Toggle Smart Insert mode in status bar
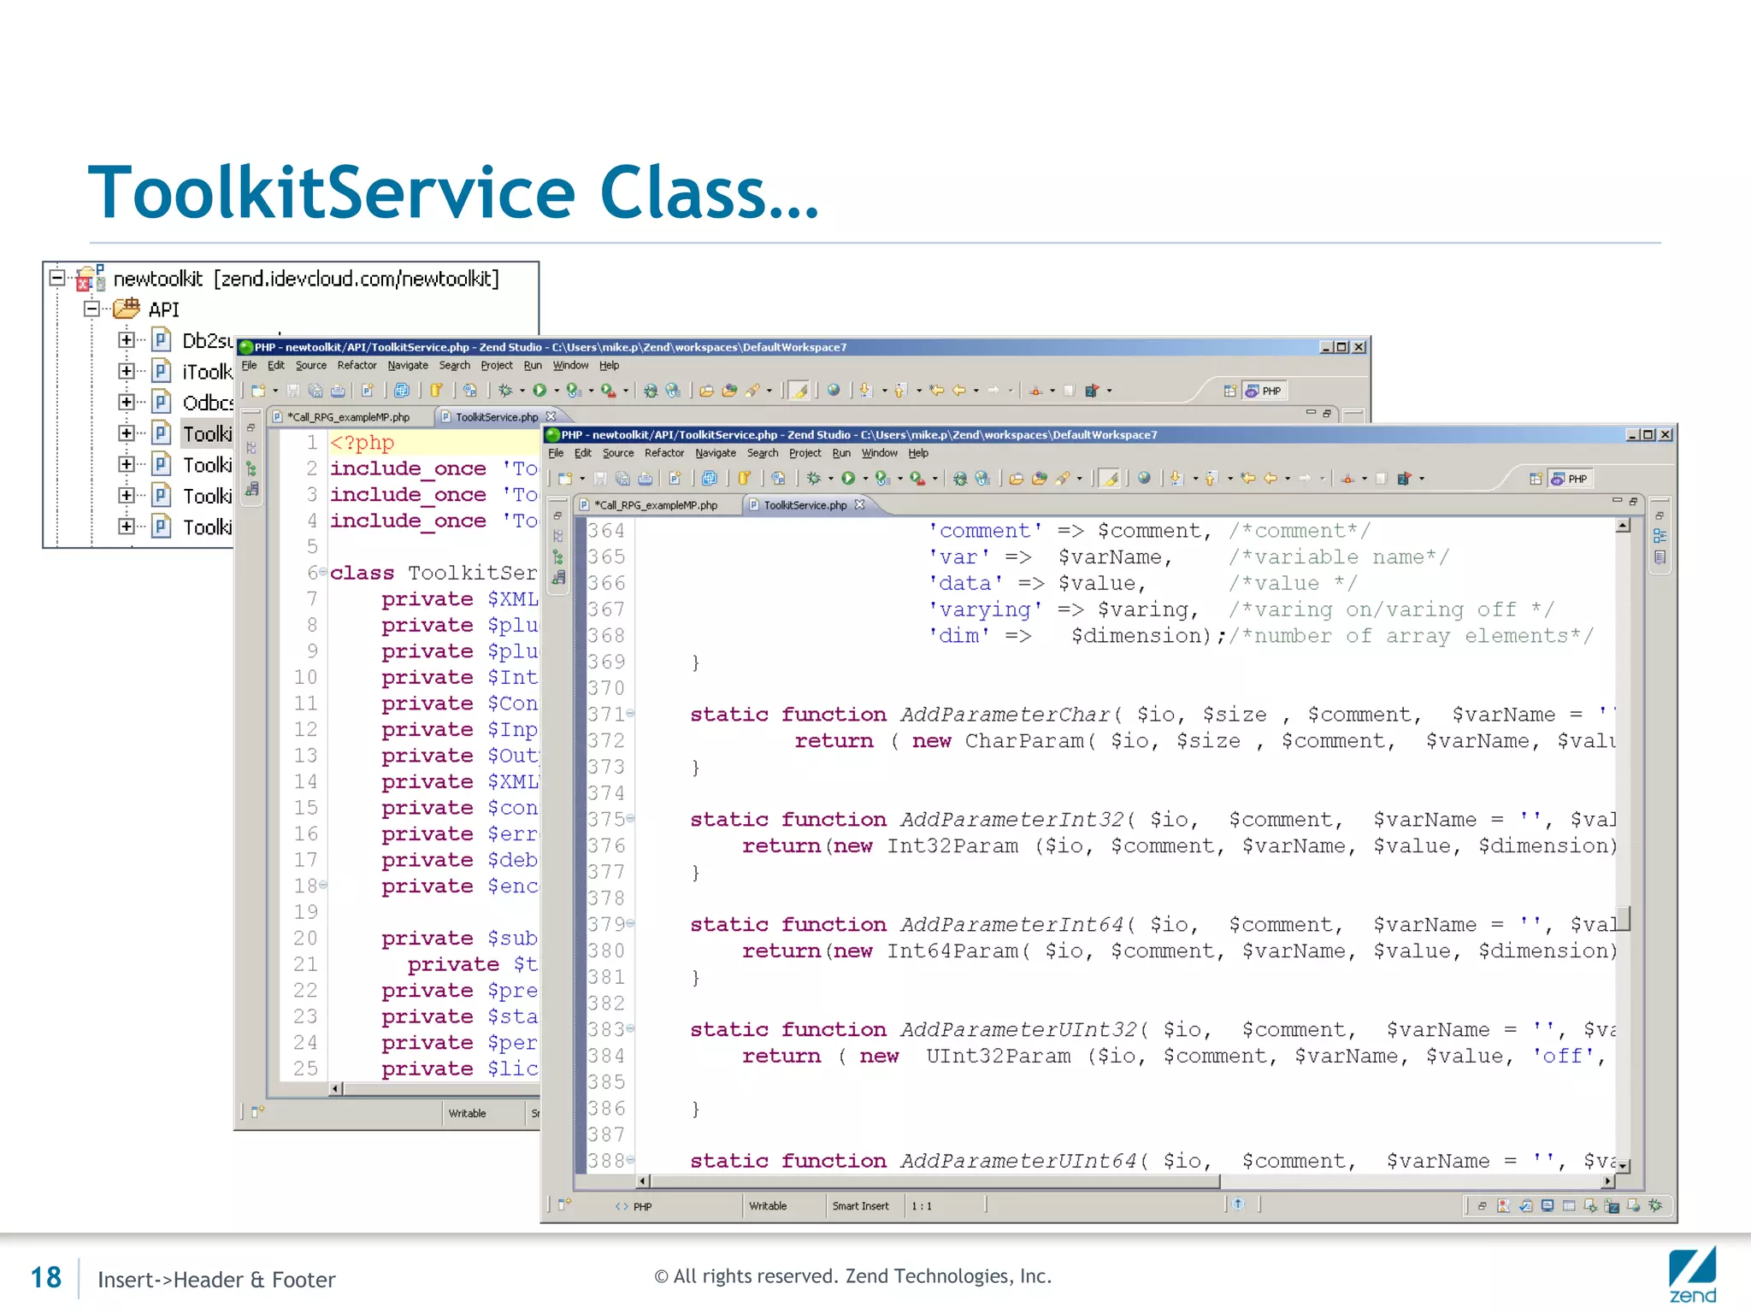The image size is (1751, 1313). point(860,1206)
